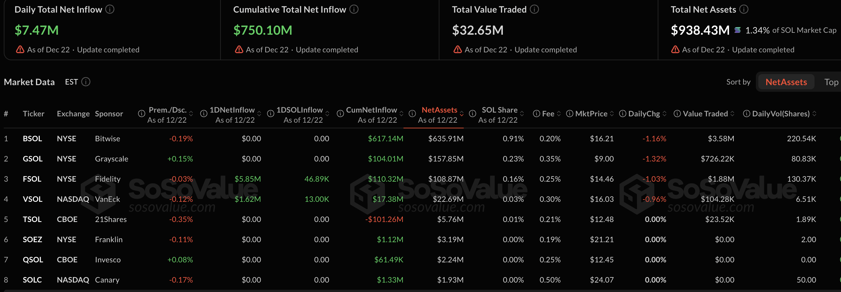Screen dimensions: 841x292
Task: Open the QSOL ticker link
Action: (33, 260)
